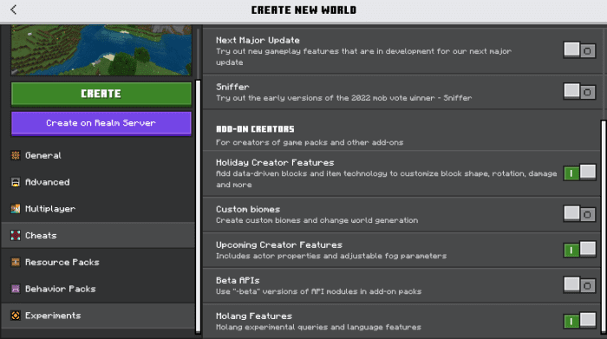Click the Behavior Packs icon
The height and width of the screenshot is (339, 607).
(16, 289)
